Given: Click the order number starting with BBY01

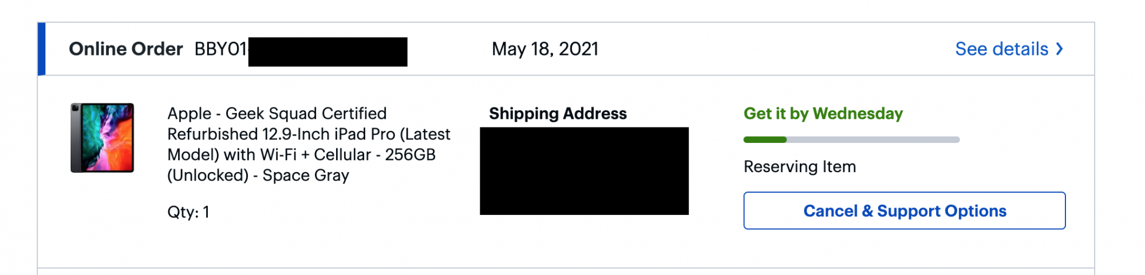Looking at the screenshot, I should 220,49.
